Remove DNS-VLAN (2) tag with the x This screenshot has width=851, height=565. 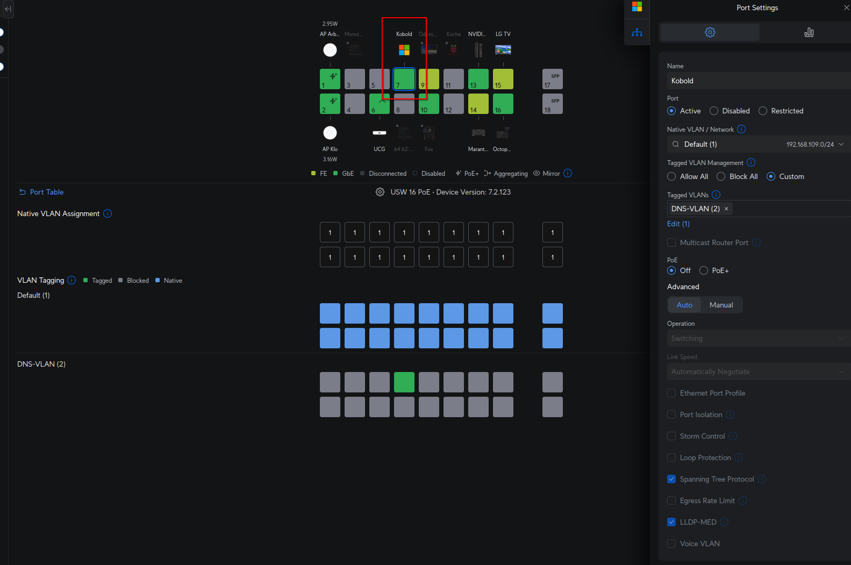[x=726, y=209]
